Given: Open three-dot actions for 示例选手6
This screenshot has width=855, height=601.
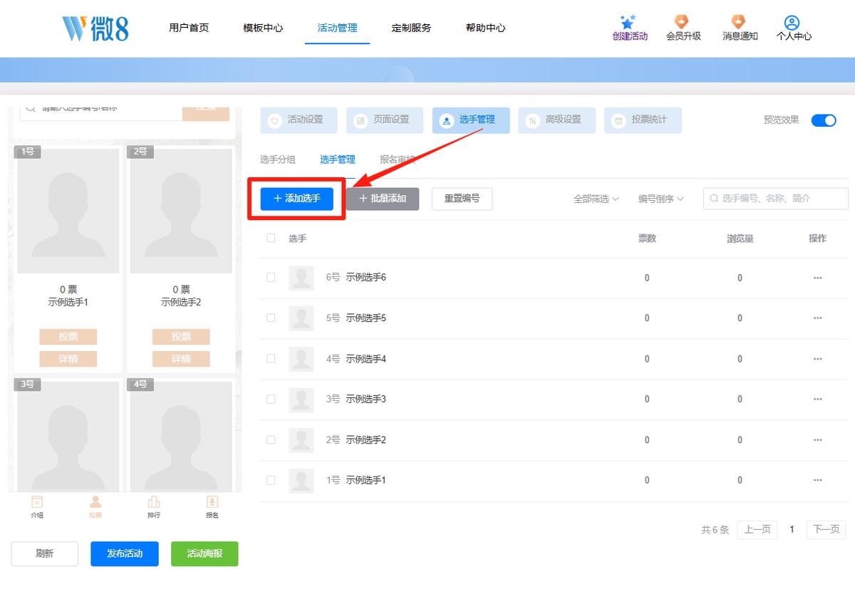Looking at the screenshot, I should [817, 278].
